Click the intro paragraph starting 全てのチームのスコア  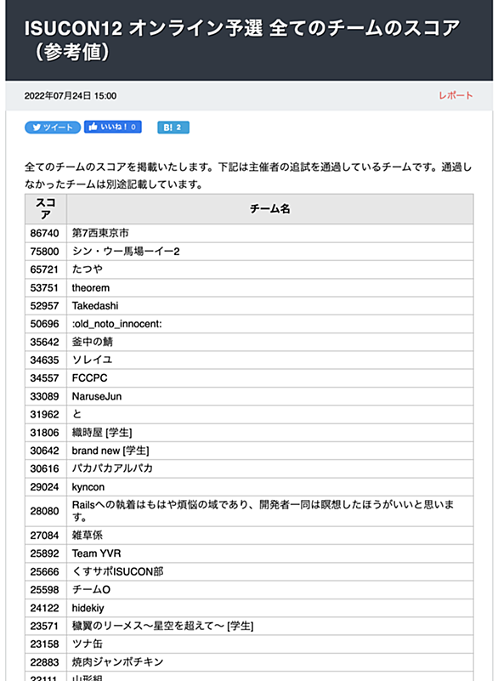point(248,176)
